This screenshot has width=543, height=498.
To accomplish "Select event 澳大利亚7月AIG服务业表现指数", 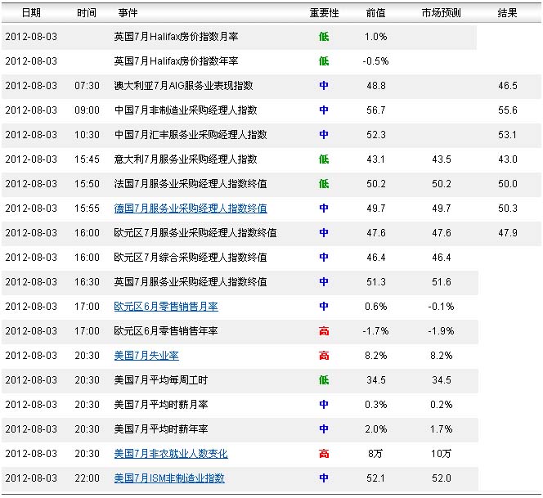I will [183, 86].
